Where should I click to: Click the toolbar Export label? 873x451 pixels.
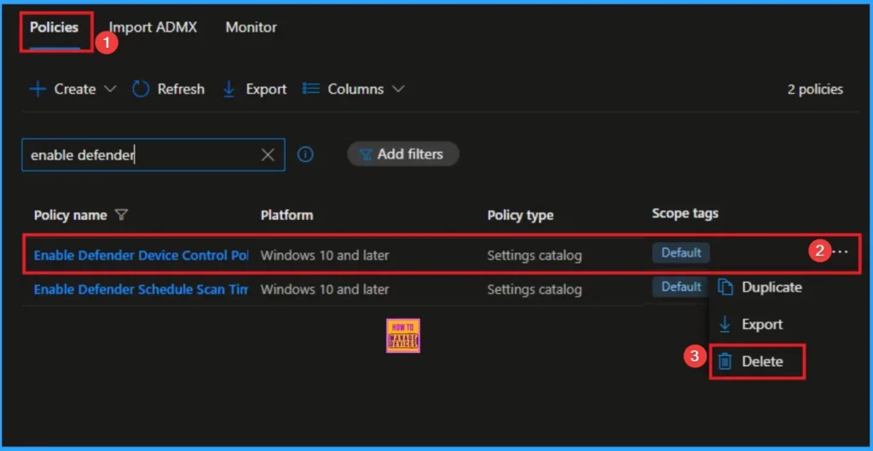click(x=266, y=89)
